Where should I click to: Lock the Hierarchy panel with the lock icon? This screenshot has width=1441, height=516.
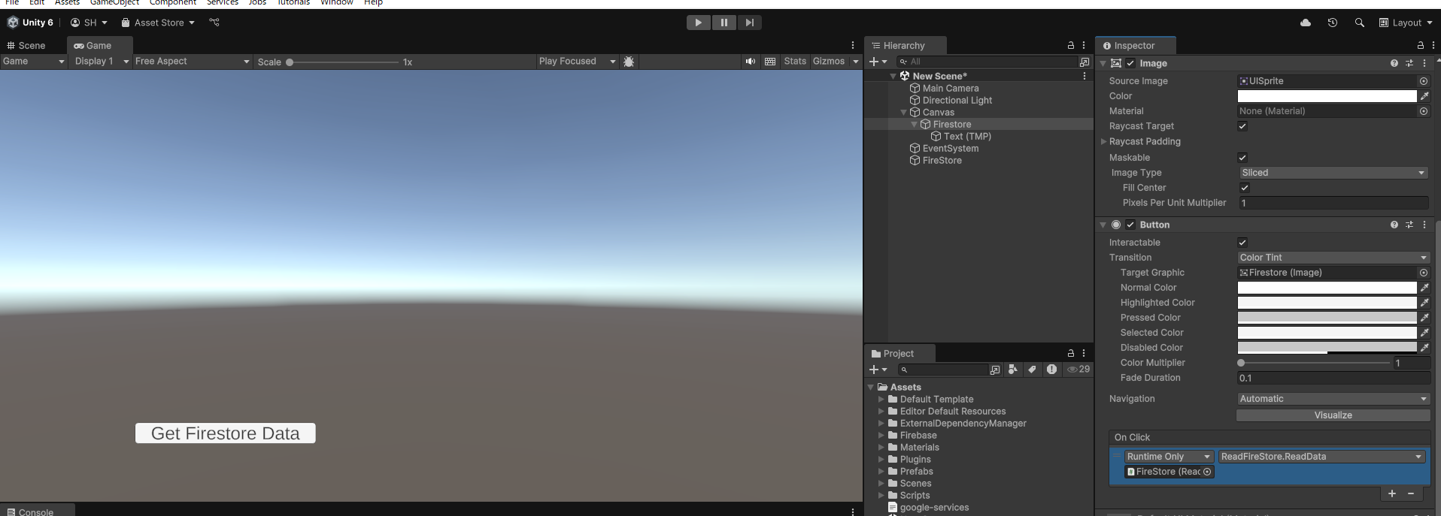(1071, 46)
